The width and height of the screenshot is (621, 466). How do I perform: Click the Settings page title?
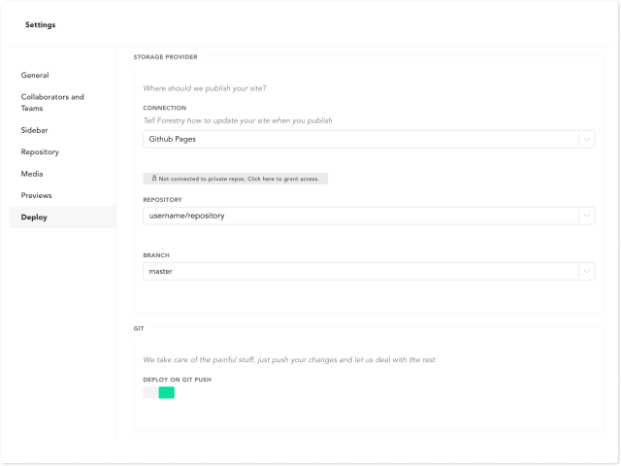(41, 24)
